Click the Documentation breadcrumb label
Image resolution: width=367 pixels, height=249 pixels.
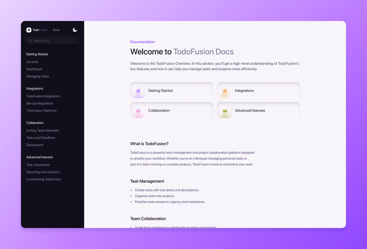click(142, 42)
